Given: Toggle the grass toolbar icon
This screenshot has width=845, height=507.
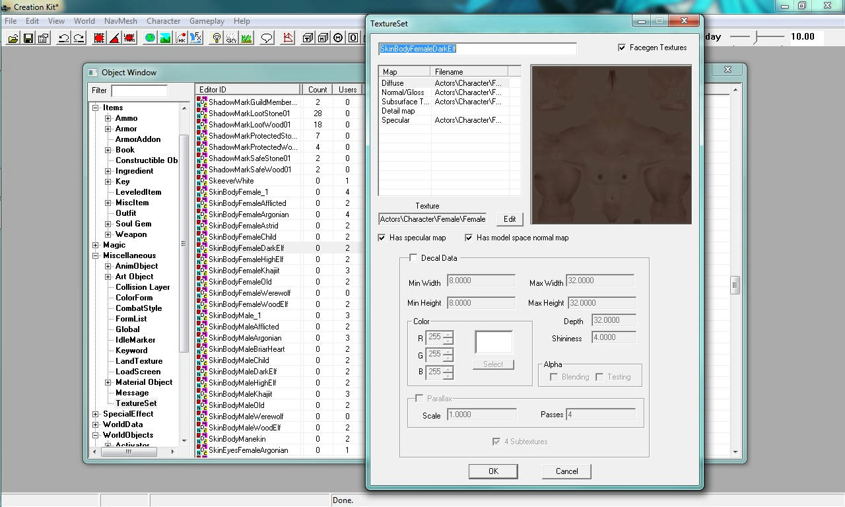Looking at the screenshot, I should pyautogui.click(x=246, y=38).
